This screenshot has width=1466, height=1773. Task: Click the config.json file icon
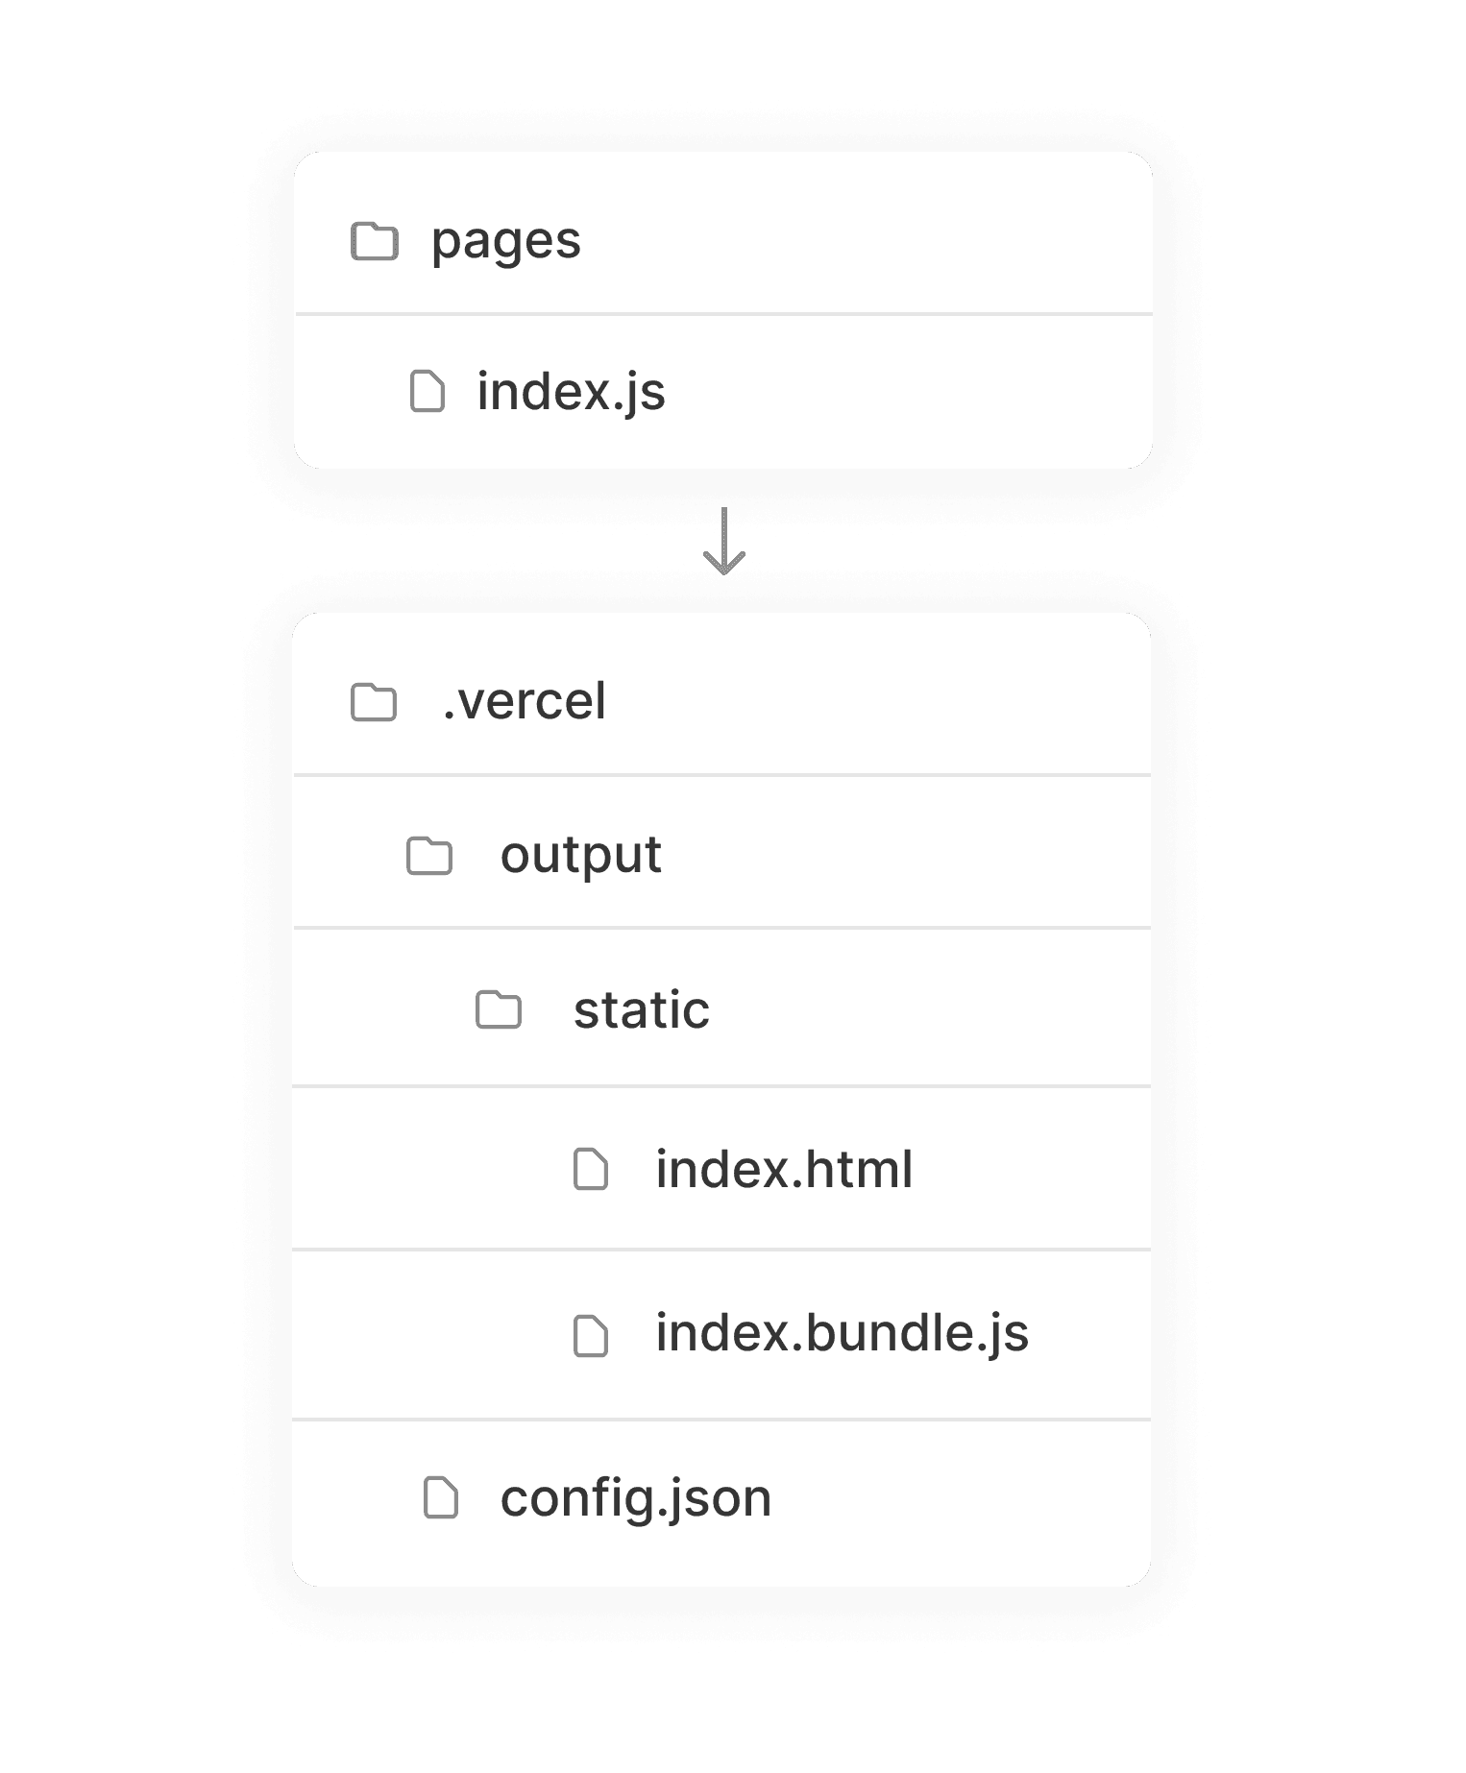(441, 1497)
